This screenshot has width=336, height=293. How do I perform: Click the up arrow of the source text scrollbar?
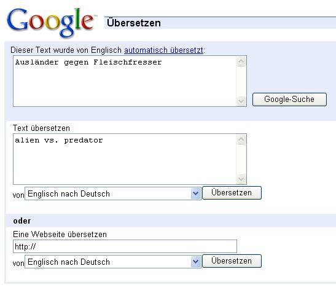pos(241,139)
